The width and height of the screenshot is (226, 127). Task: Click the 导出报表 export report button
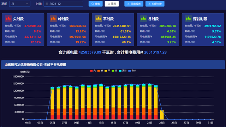(x=134, y=4)
